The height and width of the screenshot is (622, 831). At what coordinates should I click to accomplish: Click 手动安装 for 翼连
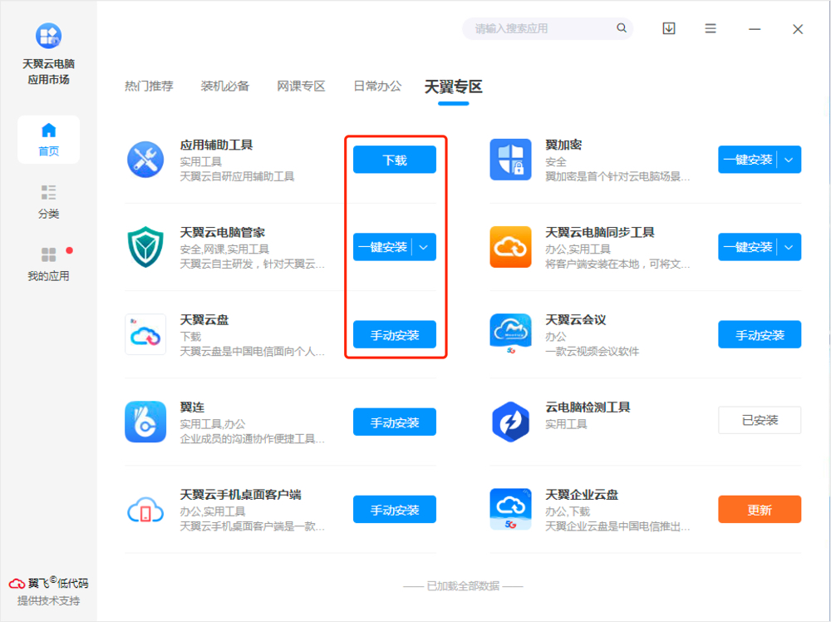395,422
